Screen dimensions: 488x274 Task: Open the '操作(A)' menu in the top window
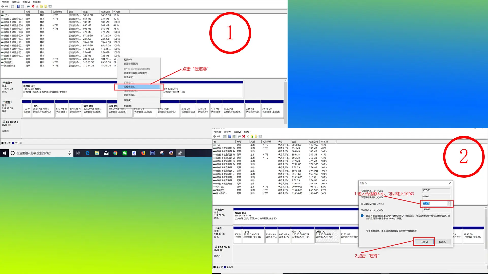pos(16,2)
